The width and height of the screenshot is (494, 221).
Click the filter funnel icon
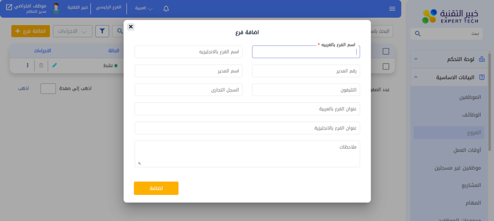click(x=102, y=31)
